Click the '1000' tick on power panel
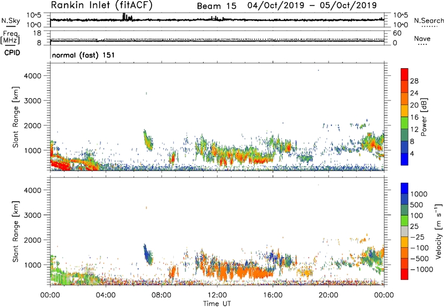Viewport: 444px width, 307px height. 33,150
